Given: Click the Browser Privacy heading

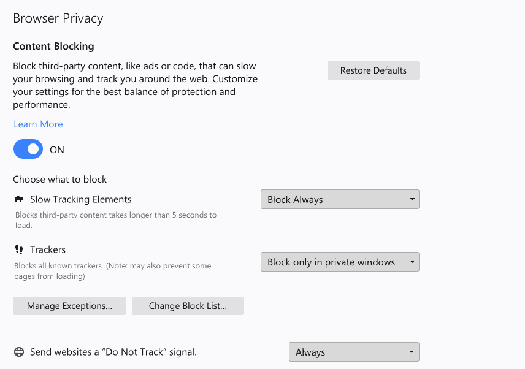Looking at the screenshot, I should click(x=58, y=18).
